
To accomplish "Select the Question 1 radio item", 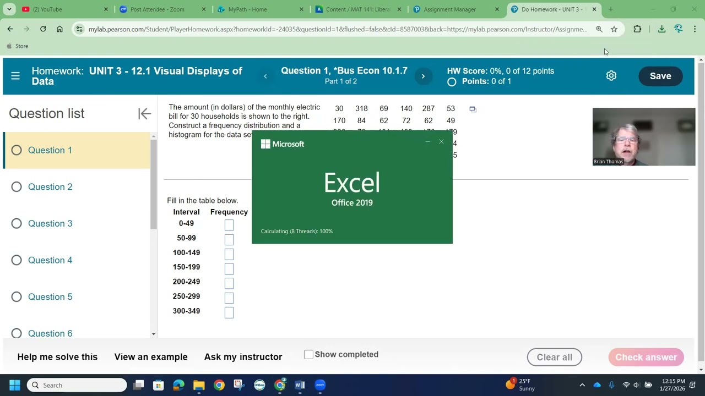I will [17, 150].
